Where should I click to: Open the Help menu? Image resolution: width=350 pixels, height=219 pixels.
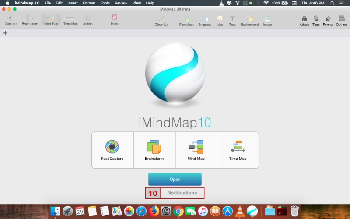150,3
